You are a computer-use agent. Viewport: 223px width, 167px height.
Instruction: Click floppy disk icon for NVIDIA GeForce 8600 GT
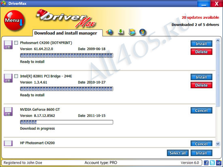point(8,112)
